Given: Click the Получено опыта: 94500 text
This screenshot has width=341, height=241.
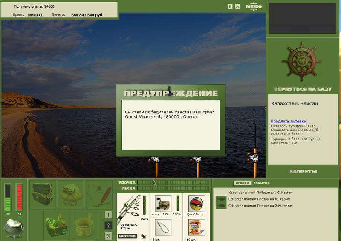Looking at the screenshot, I should click(x=34, y=6).
